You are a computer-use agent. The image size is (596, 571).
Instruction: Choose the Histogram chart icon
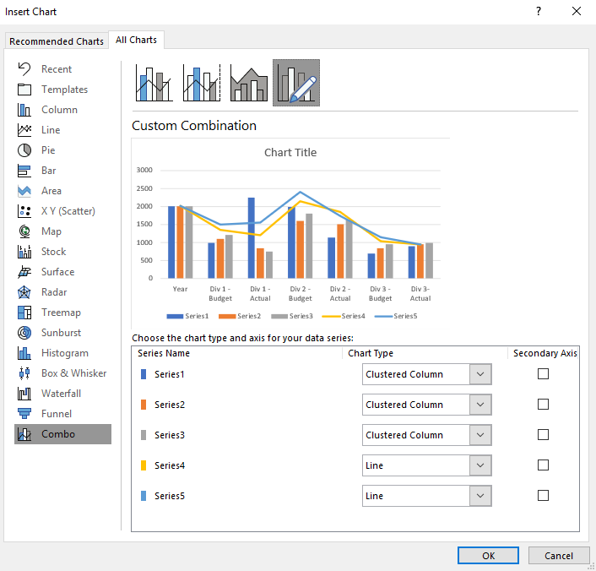pos(24,353)
